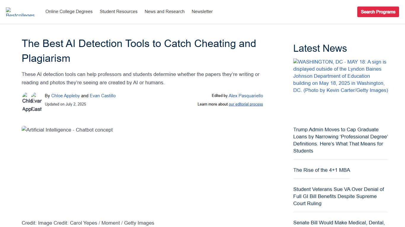Open the Student Veterans Sue VA story
The image size is (405, 227).
[x=338, y=196]
